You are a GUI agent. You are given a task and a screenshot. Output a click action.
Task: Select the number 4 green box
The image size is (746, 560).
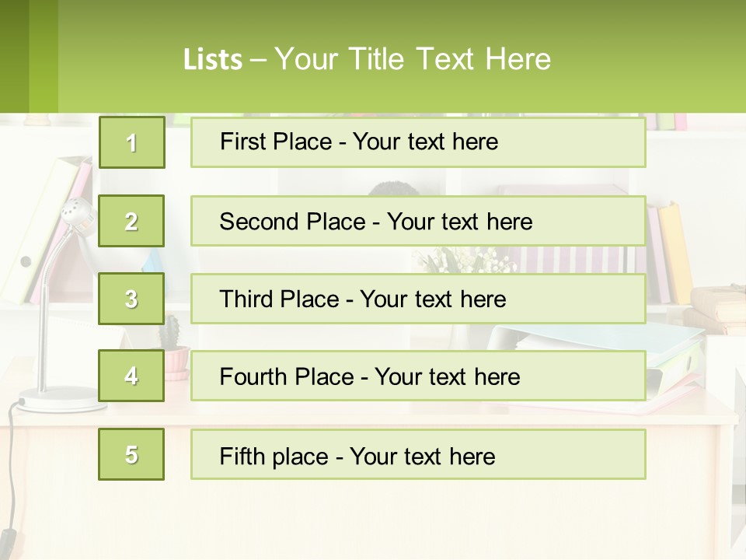coord(131,376)
